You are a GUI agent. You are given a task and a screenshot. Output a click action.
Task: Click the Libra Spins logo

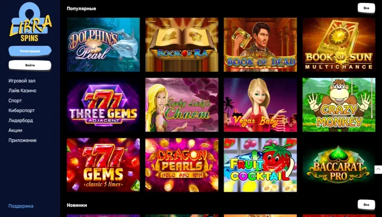(x=30, y=21)
